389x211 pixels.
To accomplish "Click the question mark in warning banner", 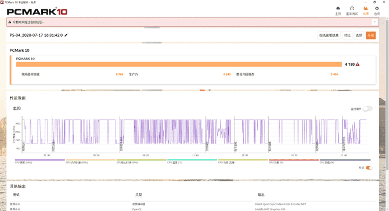I will [x=374, y=22].
